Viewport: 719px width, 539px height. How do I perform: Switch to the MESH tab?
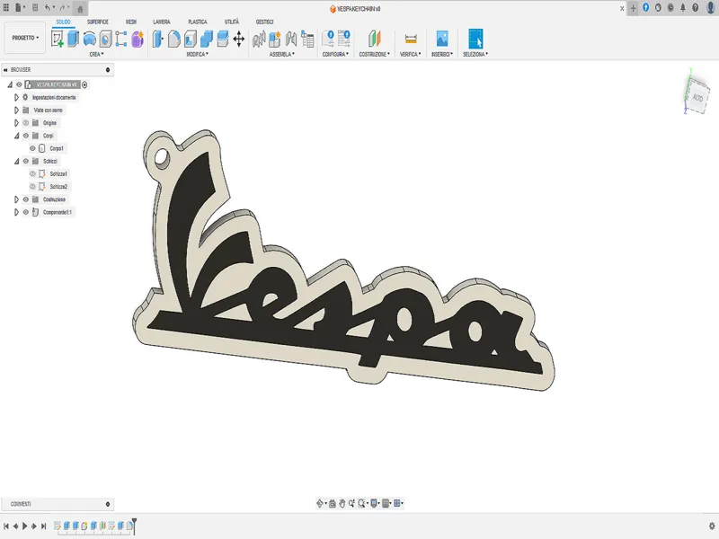[x=131, y=22]
